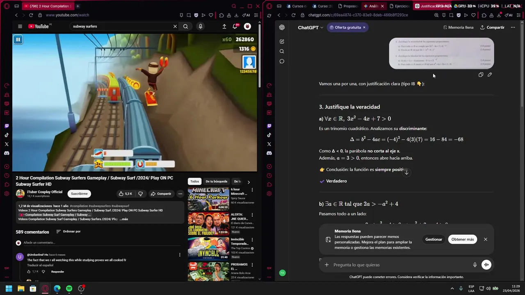
Task: Add attachment with plus in ChatGPT composer
Action: click(327, 265)
